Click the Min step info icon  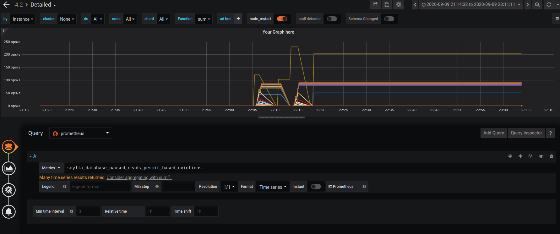coord(157,187)
